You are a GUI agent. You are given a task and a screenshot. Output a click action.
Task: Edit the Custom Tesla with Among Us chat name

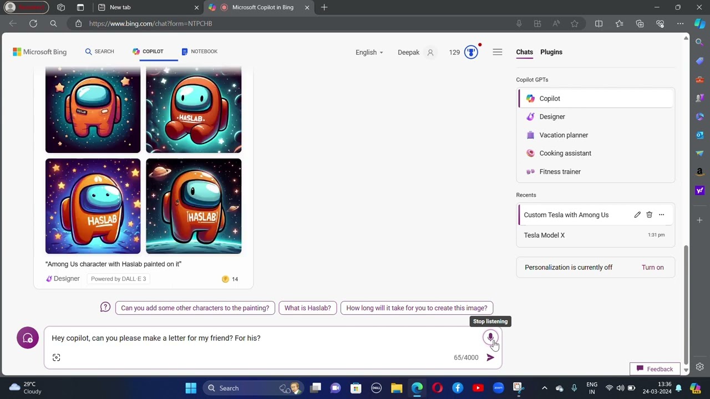pos(637,214)
